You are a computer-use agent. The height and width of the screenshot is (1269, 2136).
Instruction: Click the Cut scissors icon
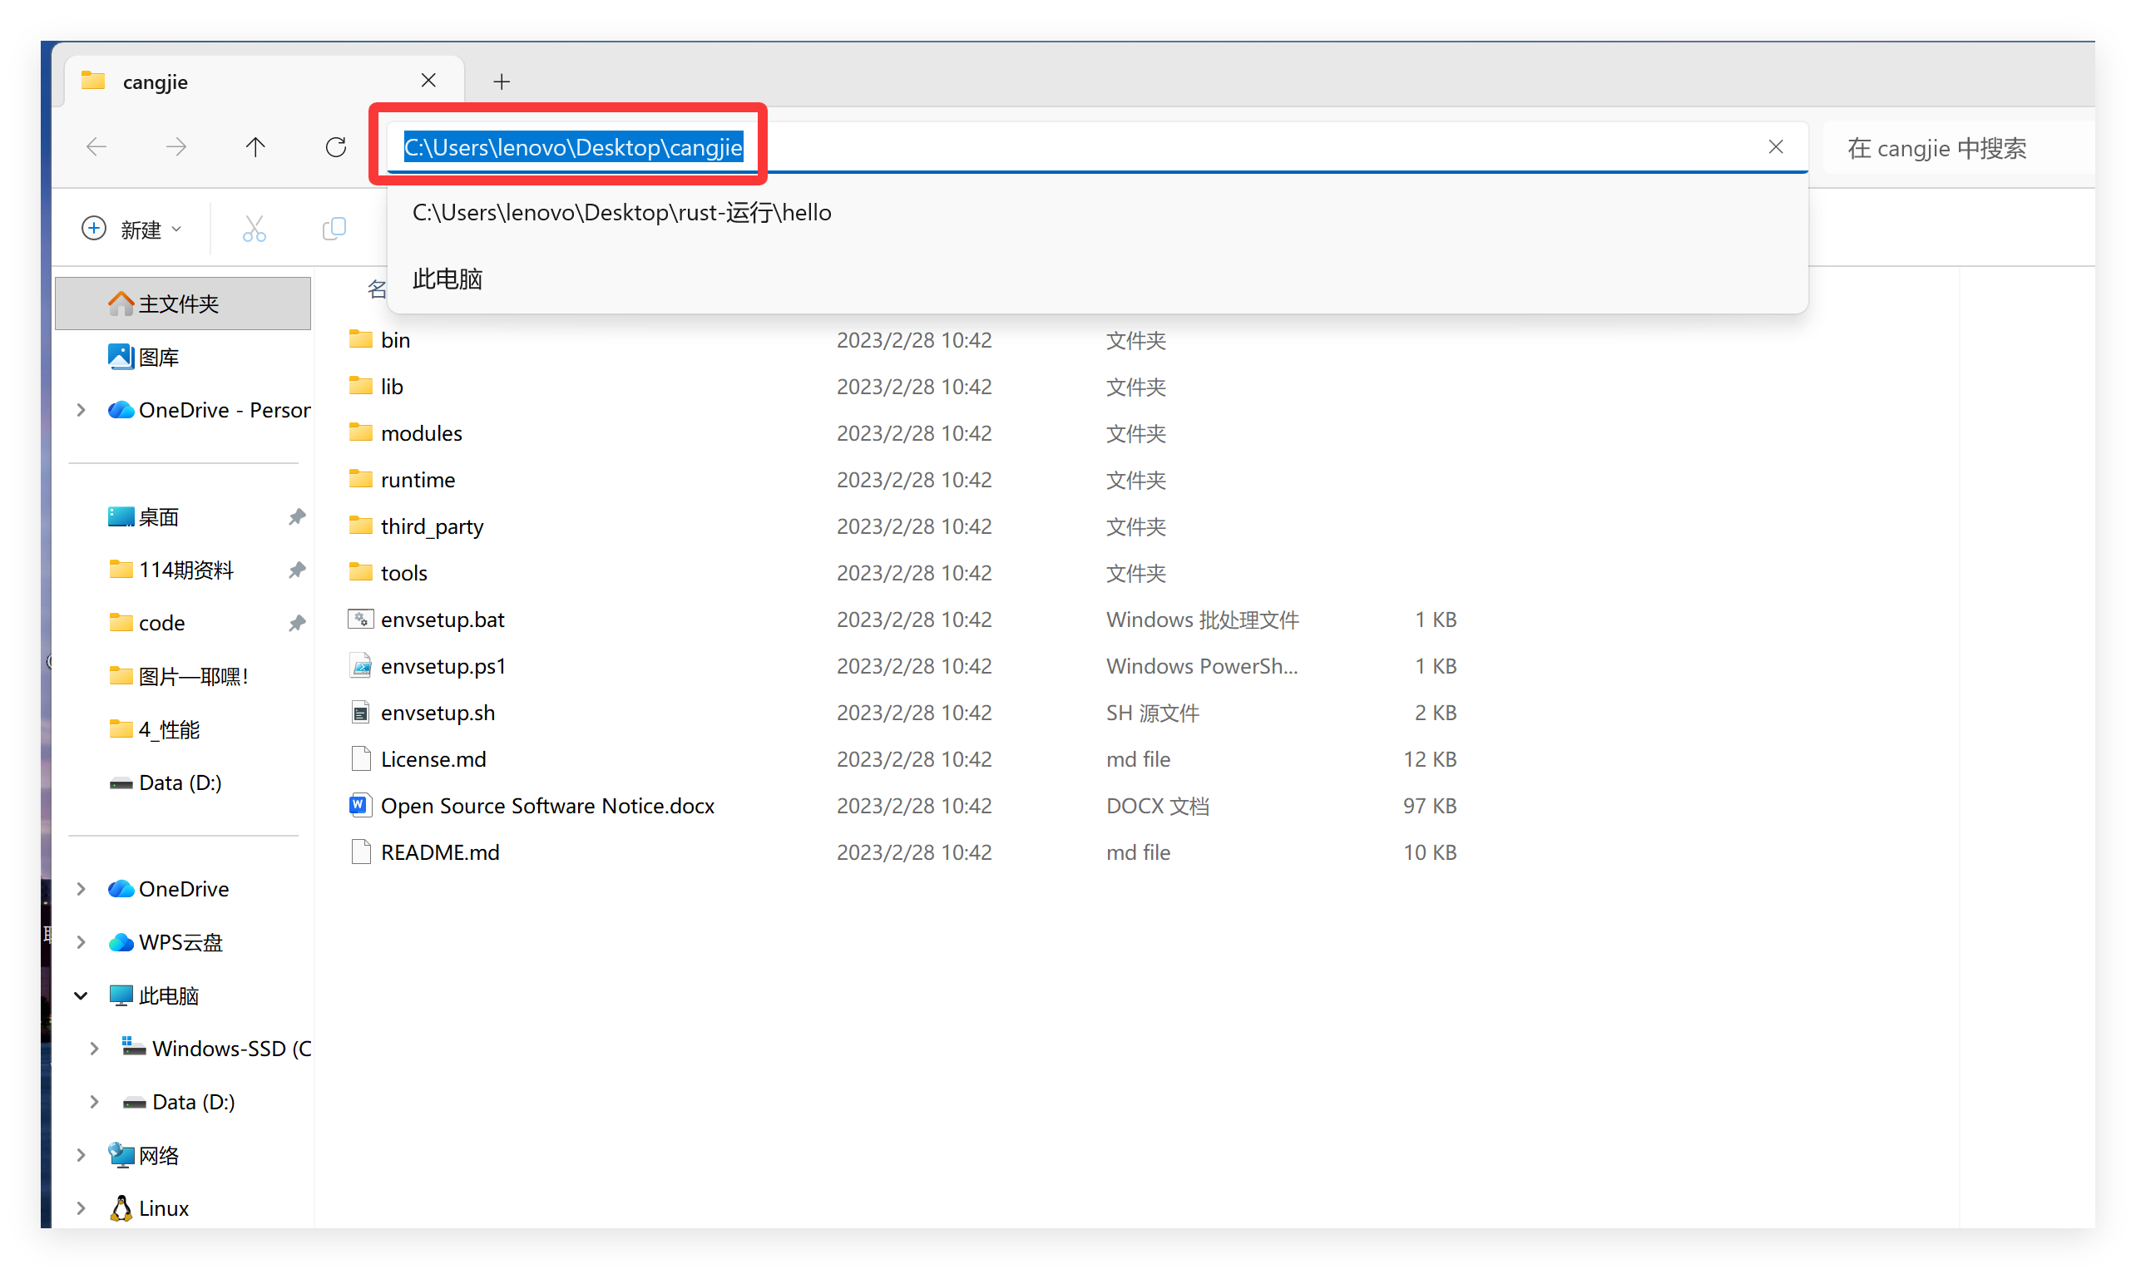[x=254, y=230]
